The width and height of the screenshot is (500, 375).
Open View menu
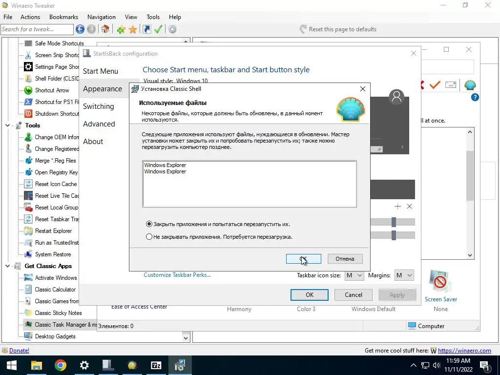click(131, 17)
